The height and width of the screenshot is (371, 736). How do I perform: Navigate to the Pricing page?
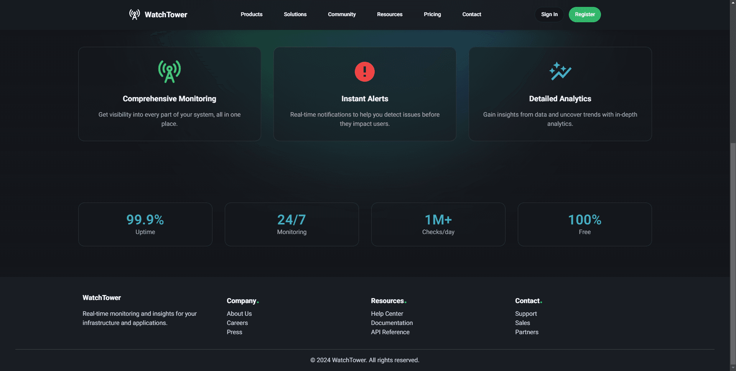click(432, 15)
